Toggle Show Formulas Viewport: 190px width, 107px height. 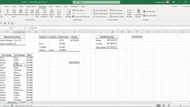[116, 10]
